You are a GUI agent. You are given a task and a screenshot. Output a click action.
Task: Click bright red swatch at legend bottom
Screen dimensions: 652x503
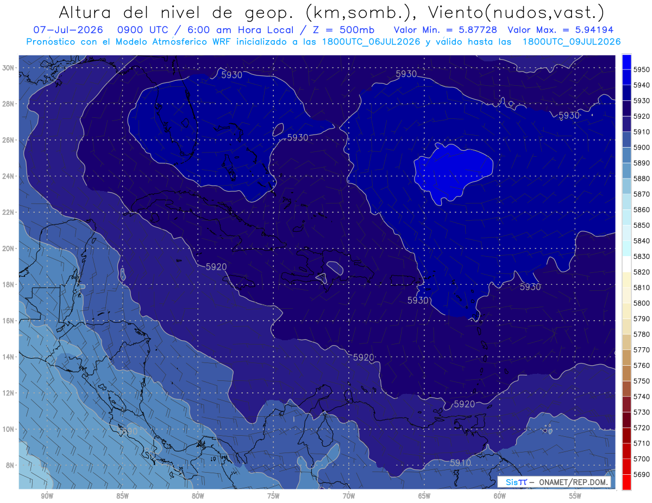626,482
